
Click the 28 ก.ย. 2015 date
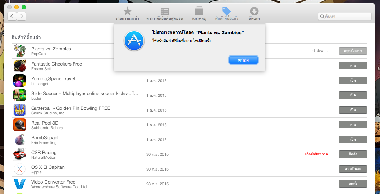(x=157, y=184)
